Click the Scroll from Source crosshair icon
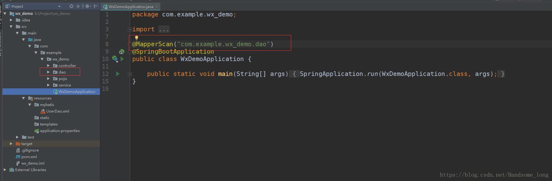The height and width of the screenshot is (181, 552). 71,6
